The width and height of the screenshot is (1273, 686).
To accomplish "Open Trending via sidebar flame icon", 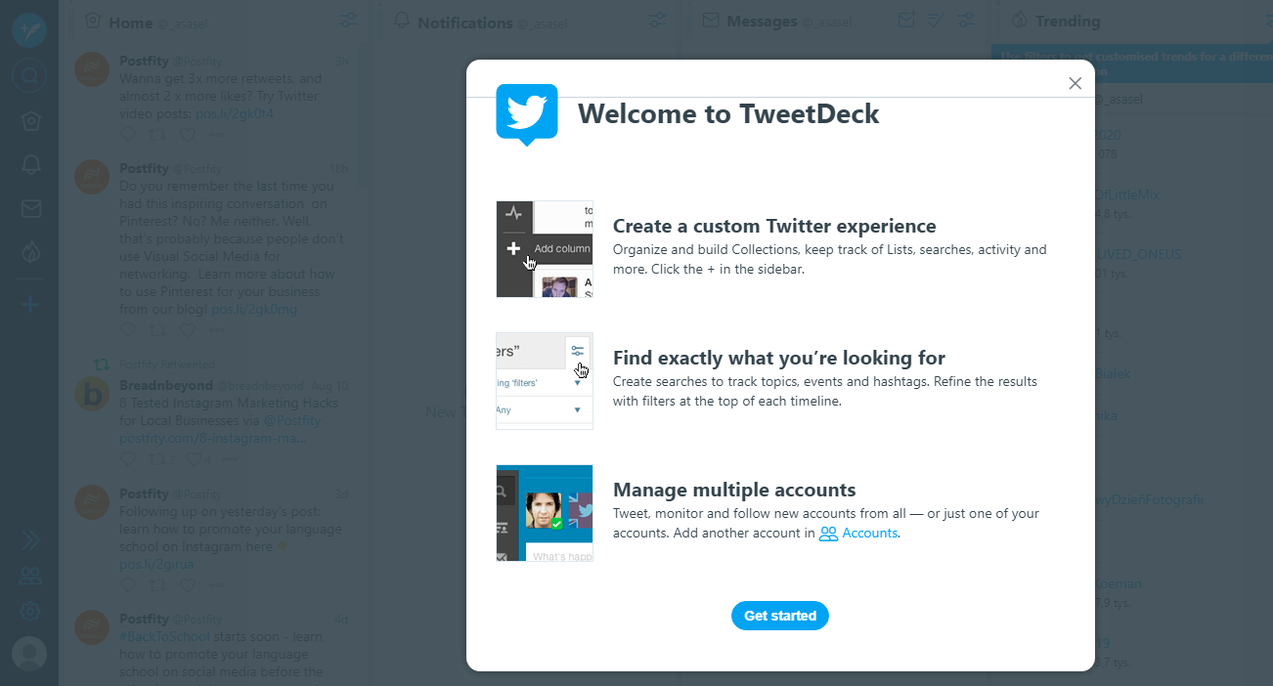I will (x=30, y=252).
